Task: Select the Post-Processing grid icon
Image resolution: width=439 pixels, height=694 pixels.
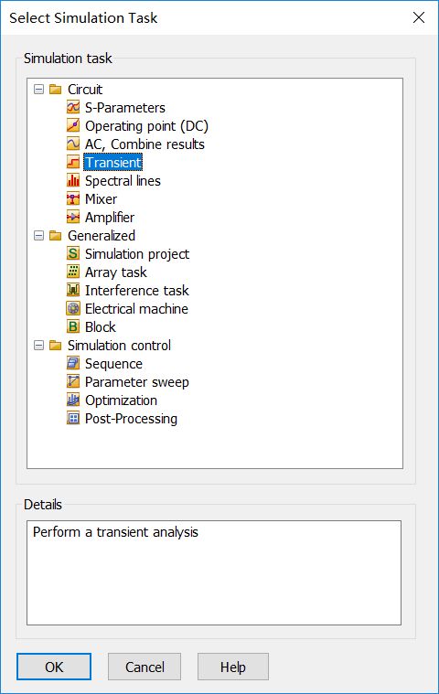Action: pyautogui.click(x=73, y=418)
